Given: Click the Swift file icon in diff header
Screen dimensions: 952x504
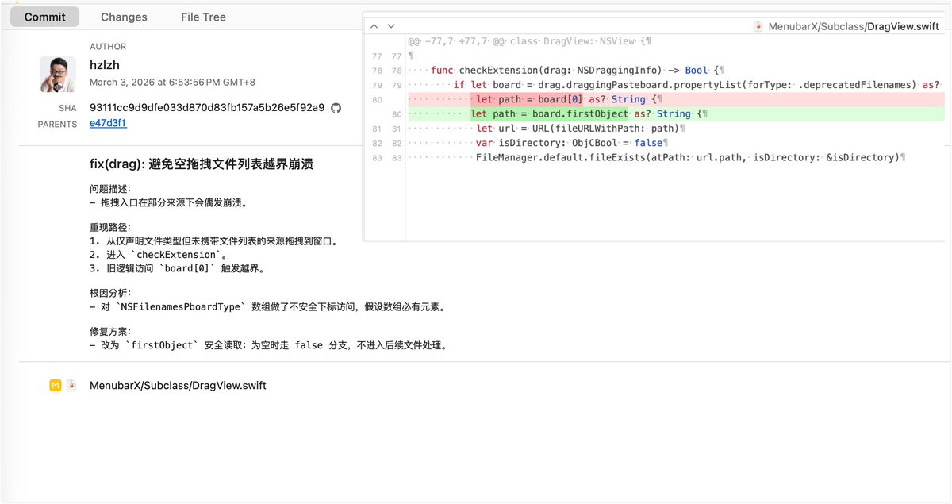Looking at the screenshot, I should (x=759, y=26).
